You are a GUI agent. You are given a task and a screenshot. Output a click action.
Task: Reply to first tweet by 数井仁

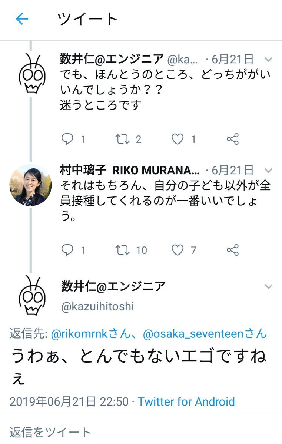(67, 139)
